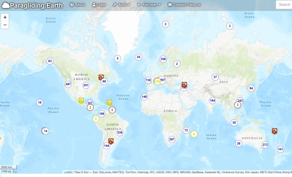Screen dimensions: 292x177
Task: Expand the 24 sites cluster near Iceland
Action: (x=138, y=57)
